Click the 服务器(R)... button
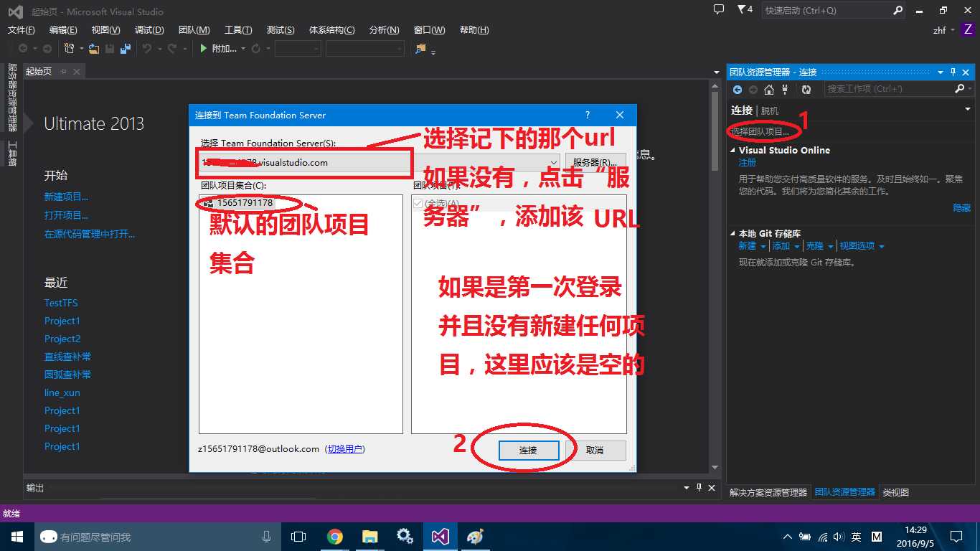Image resolution: width=980 pixels, height=551 pixels. pos(595,163)
